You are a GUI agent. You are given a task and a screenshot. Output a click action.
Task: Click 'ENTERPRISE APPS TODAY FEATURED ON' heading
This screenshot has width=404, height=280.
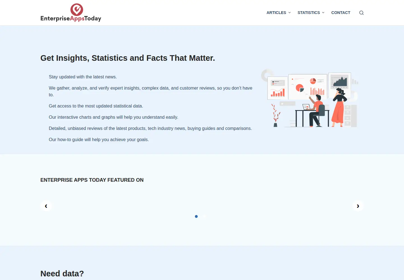(92, 180)
